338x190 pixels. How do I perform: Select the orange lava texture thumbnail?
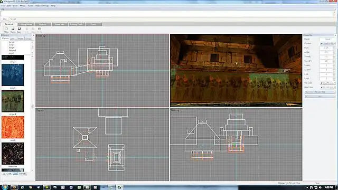pyautogui.click(x=13, y=127)
